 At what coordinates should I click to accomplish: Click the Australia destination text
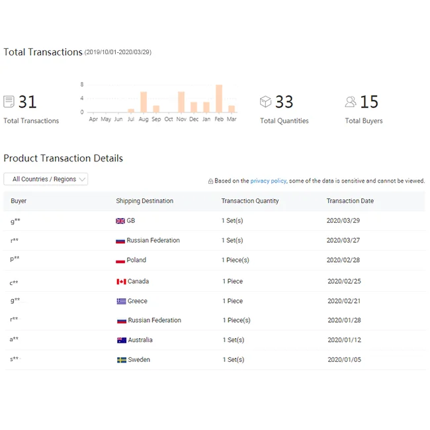click(140, 340)
